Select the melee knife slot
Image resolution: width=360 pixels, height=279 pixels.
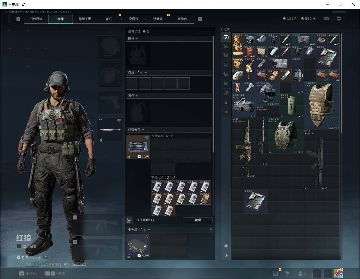pos(110,130)
